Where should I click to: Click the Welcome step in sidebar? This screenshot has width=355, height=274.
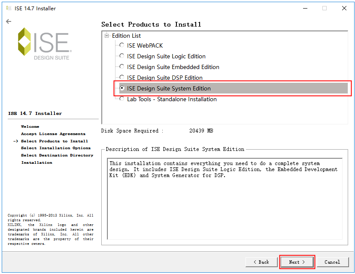[x=30, y=126]
